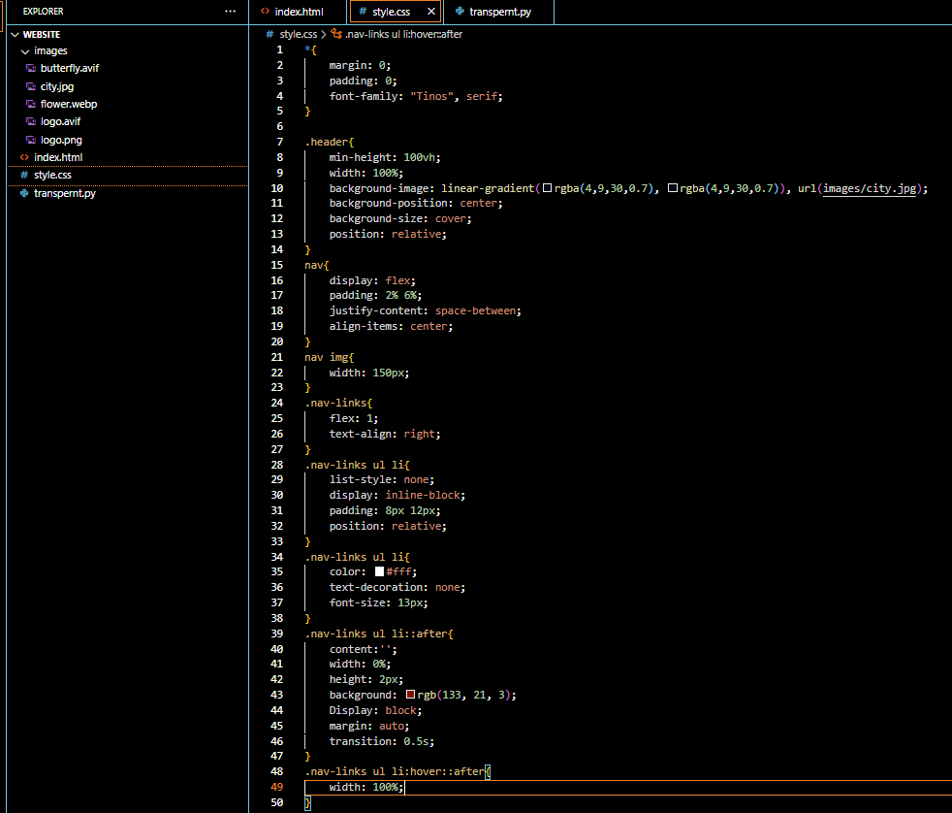Open logo.png in the Explorer
Image resolution: width=952 pixels, height=813 pixels.
coord(60,140)
